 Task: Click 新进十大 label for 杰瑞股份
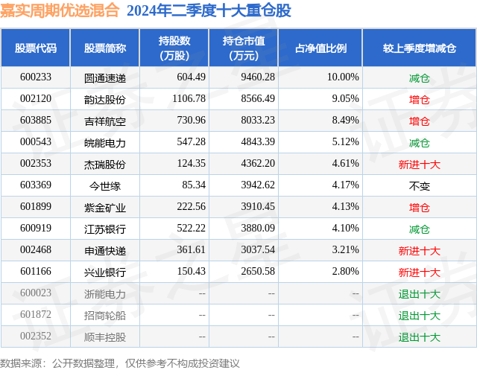420,165
